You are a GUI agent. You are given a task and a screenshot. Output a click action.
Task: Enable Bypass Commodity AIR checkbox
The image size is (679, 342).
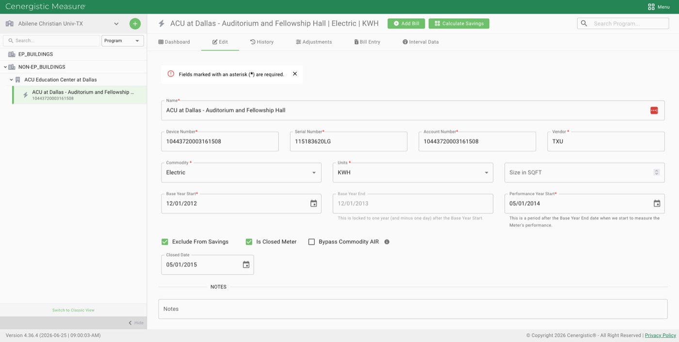311,242
